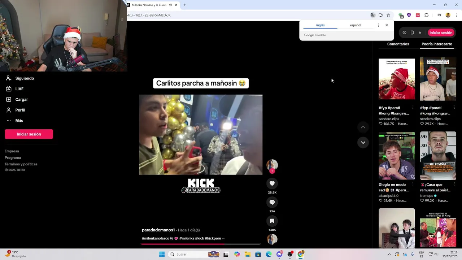Open the sound disc avatar below bookmark

pos(272,239)
